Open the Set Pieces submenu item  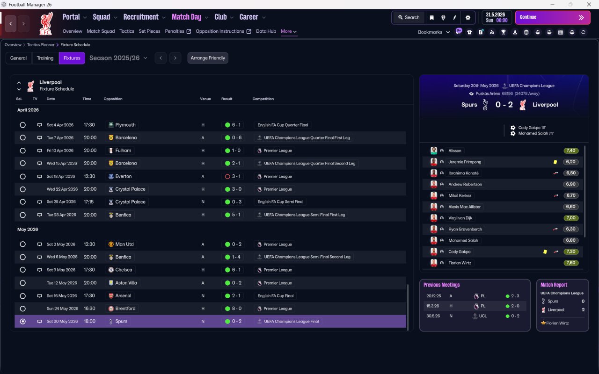click(150, 31)
